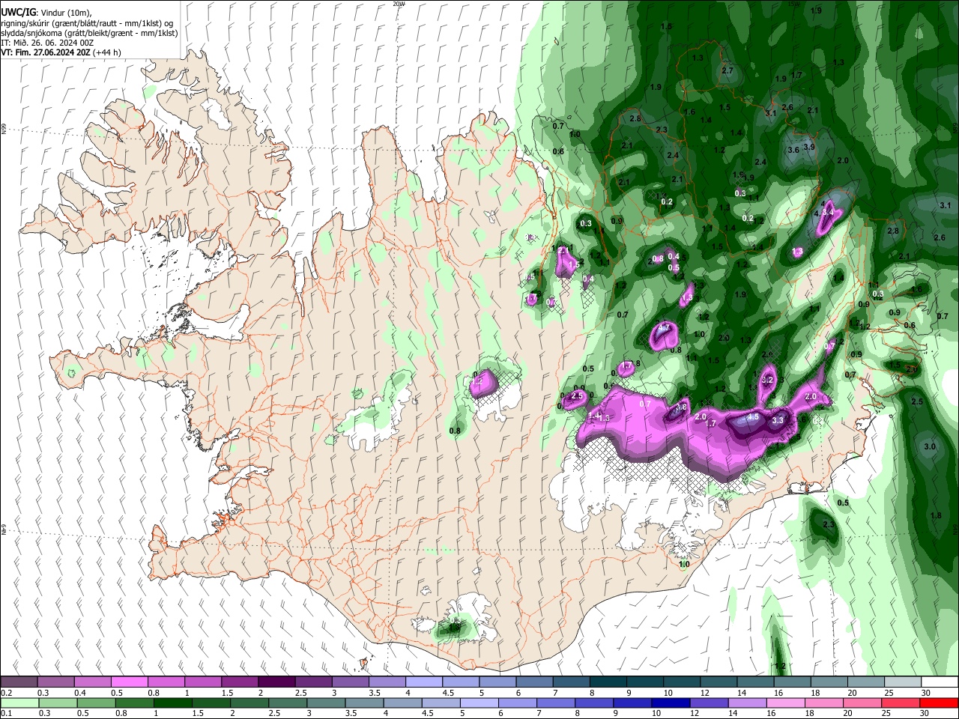The width and height of the screenshot is (959, 719).
Task: Click the 'VT: Fim. 27.06.2024 20Z (+44 h)' line
Action: (x=61, y=52)
